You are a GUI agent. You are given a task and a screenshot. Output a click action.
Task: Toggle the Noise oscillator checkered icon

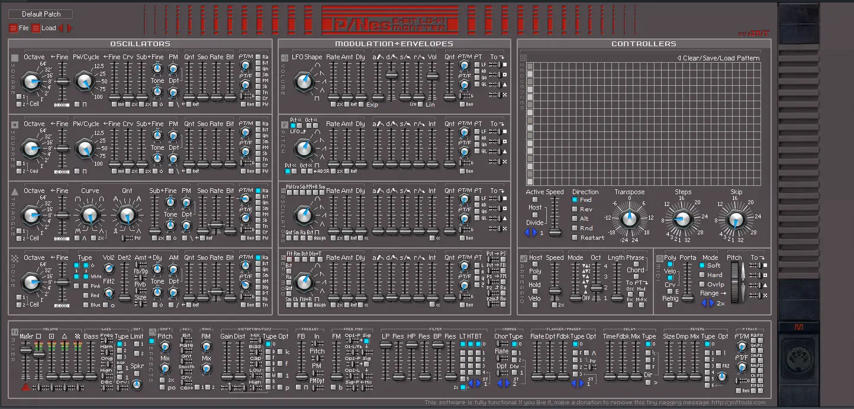coord(15,258)
